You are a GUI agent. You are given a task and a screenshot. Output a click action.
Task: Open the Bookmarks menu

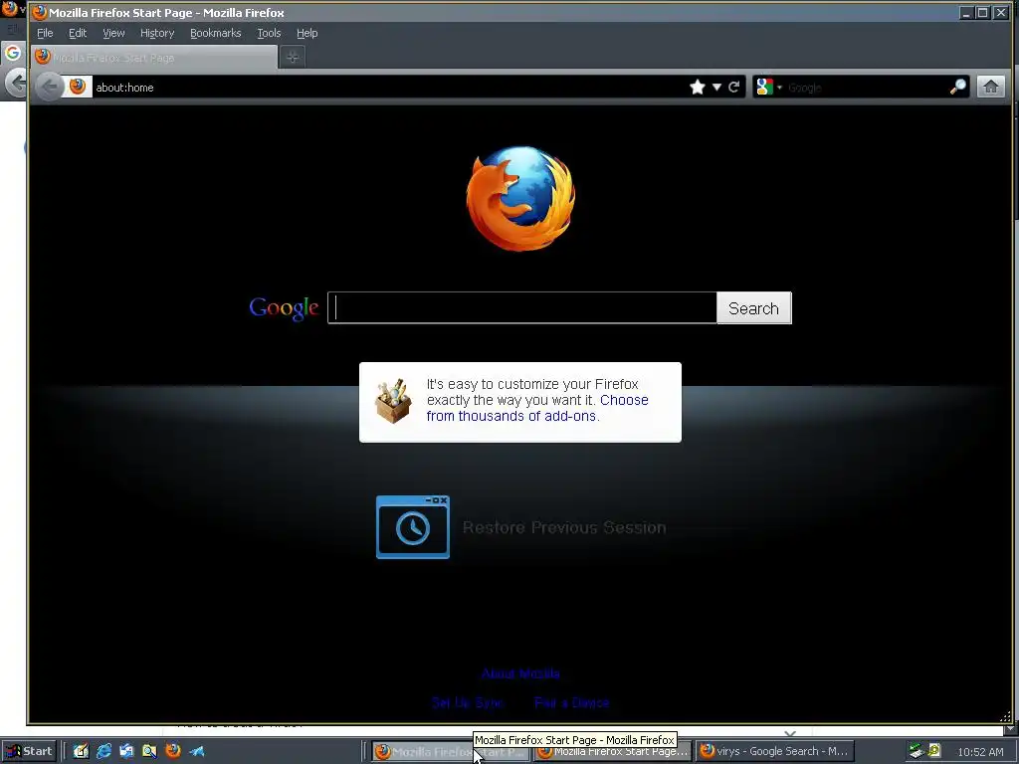(215, 33)
